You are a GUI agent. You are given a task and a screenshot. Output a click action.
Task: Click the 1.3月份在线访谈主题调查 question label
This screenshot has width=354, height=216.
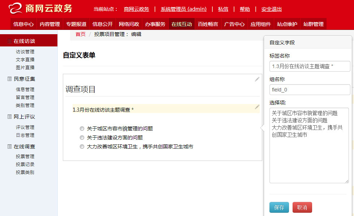tap(103, 110)
